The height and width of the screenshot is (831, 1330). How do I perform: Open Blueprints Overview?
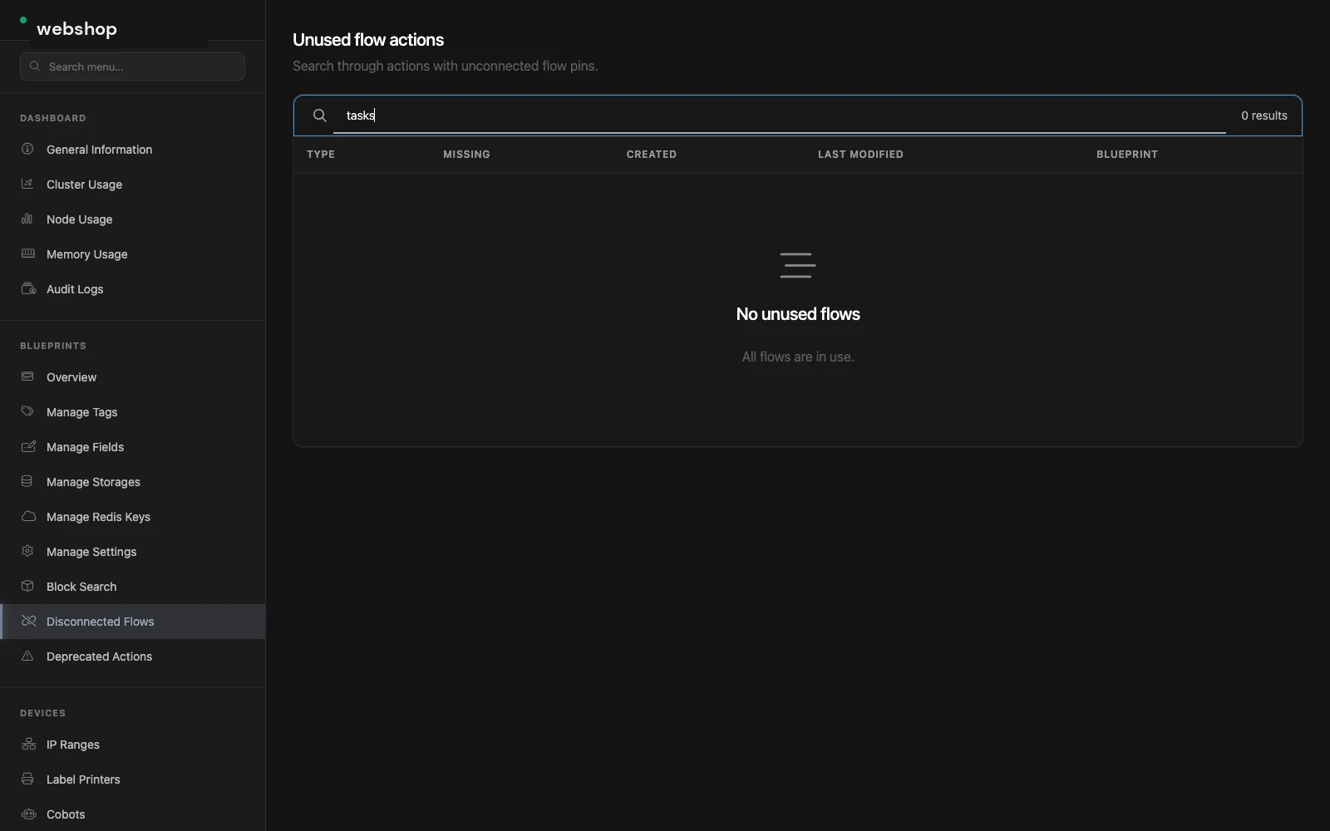pos(133,377)
